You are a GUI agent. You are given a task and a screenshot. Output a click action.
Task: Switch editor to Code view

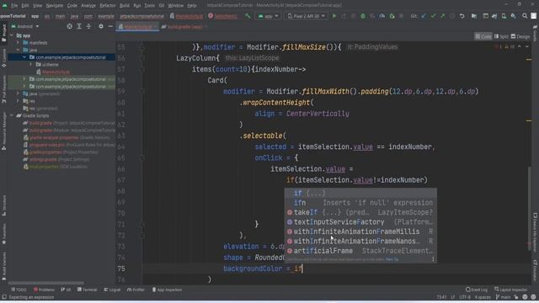[x=483, y=36]
